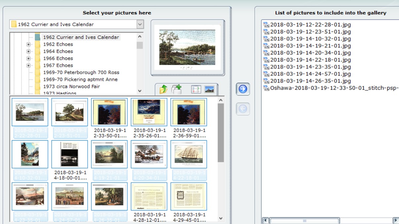Click folder tree scrollbar up arrow
The width and height of the screenshot is (399, 224).
point(140,37)
